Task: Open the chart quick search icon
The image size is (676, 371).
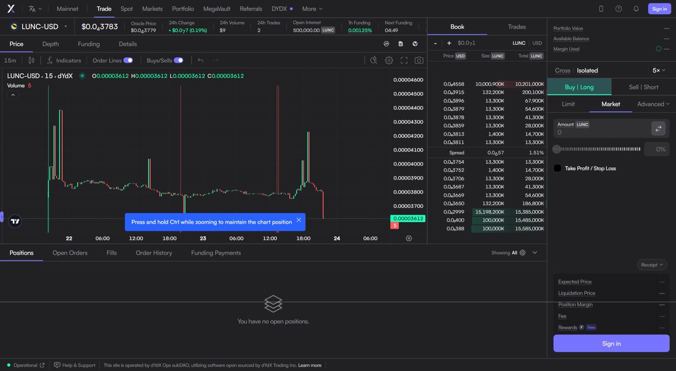Action: tap(374, 60)
